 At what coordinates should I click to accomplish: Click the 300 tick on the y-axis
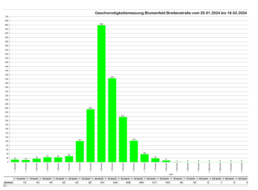pos(7,100)
